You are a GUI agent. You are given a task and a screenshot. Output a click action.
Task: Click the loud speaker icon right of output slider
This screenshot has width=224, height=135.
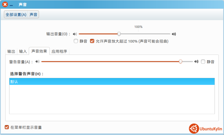(x=174, y=34)
